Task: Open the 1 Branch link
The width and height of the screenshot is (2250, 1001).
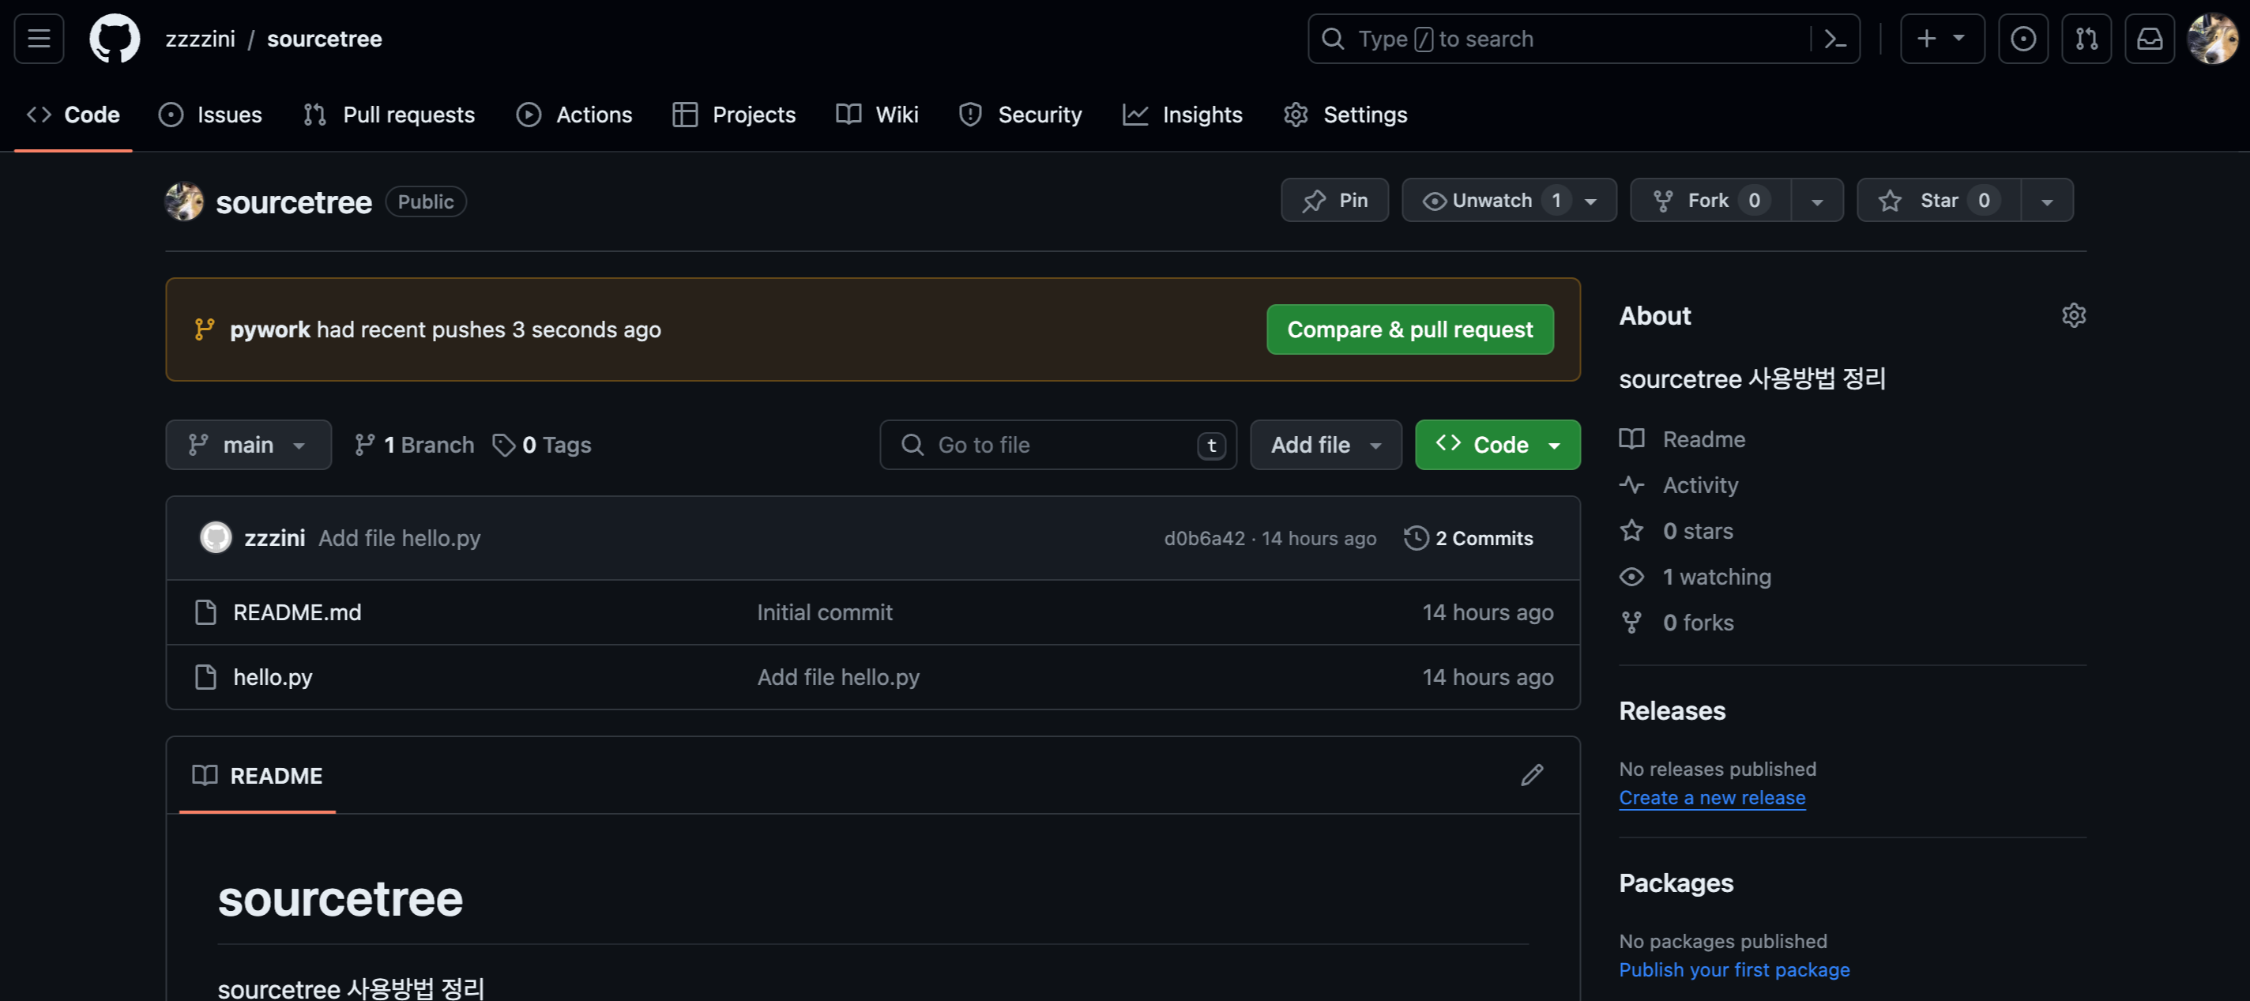Action: [x=415, y=445]
